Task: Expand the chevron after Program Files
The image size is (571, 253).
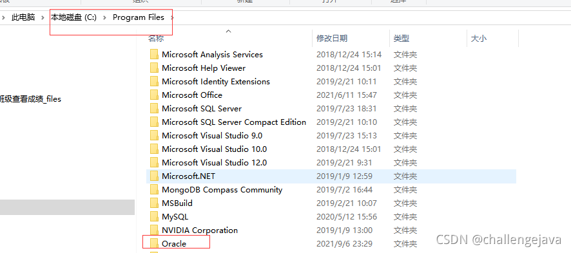Action: (172, 17)
